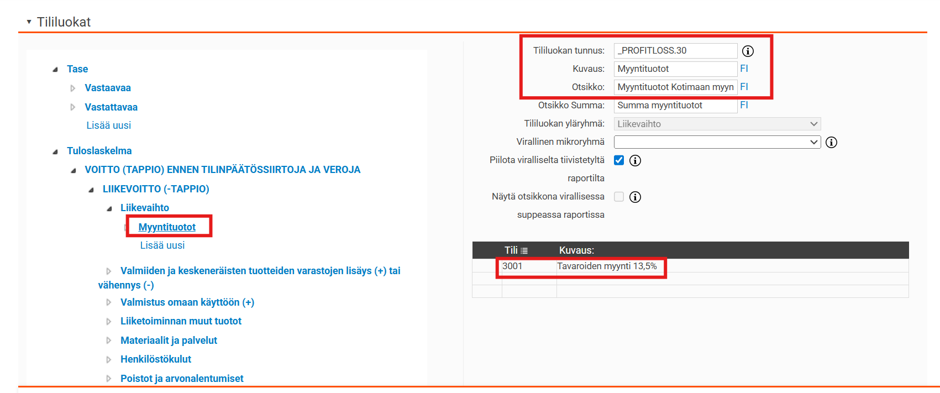
Task: Click Lisää uusi link under Vastattavaa
Action: tap(109, 125)
